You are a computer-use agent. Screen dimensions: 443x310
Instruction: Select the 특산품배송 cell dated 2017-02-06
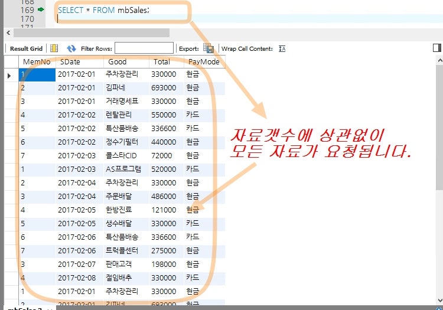pos(126,237)
